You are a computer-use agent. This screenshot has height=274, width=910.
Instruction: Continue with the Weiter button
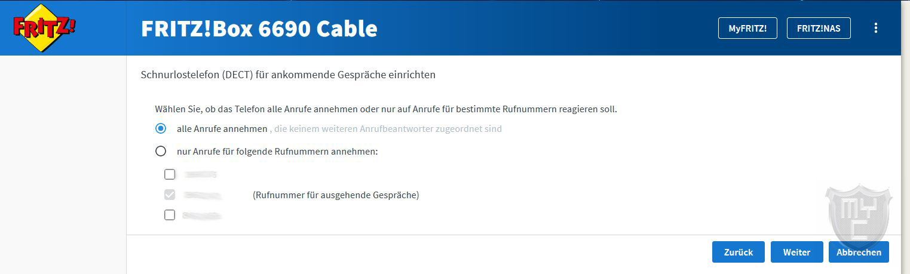coord(797,252)
